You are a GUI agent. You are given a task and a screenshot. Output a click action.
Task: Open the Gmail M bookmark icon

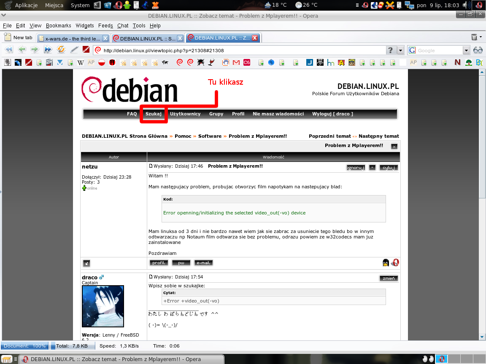(236, 62)
